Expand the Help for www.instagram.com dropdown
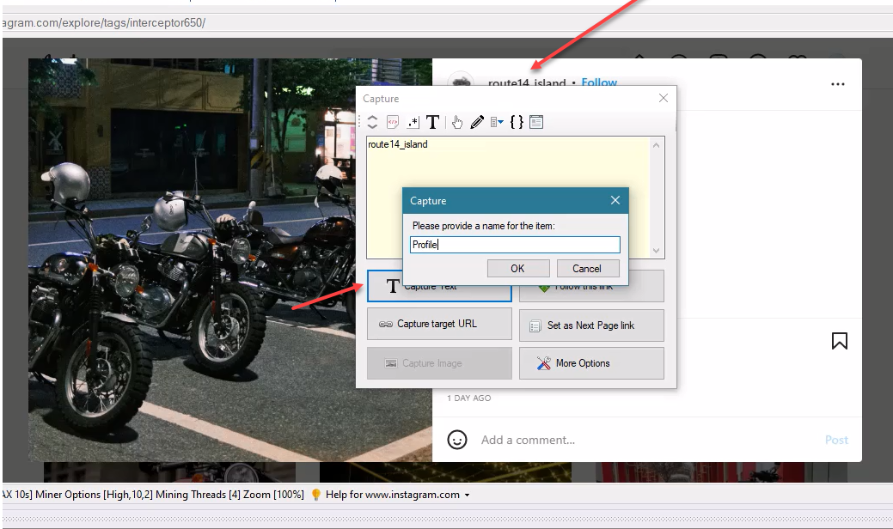 point(467,495)
